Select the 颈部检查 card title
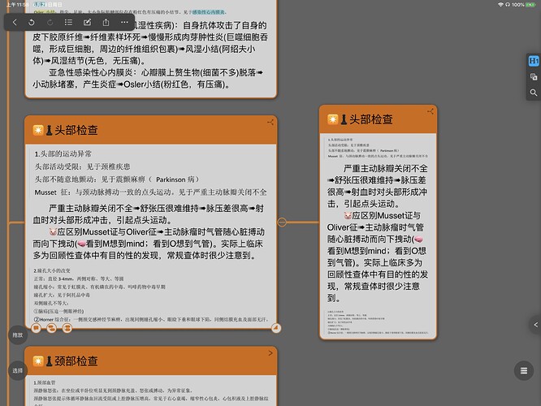The height and width of the screenshot is (406, 541). coord(76,361)
